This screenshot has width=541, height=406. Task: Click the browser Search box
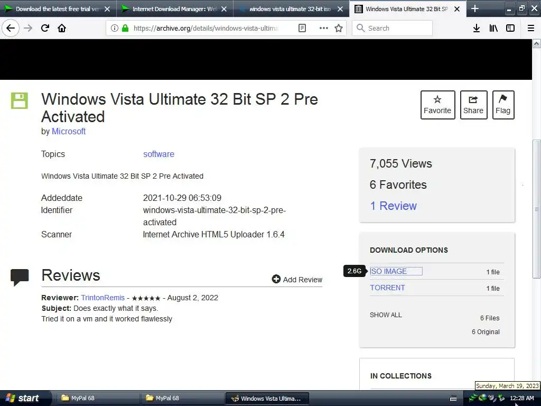[392, 28]
